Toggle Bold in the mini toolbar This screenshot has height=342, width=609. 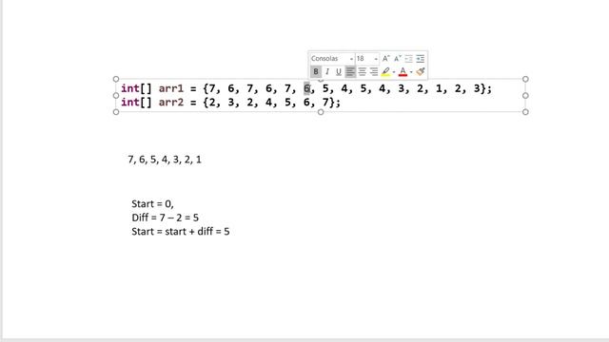tap(316, 72)
